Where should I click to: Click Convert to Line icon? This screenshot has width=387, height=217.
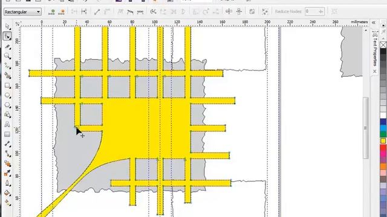pyautogui.click(x=97, y=11)
